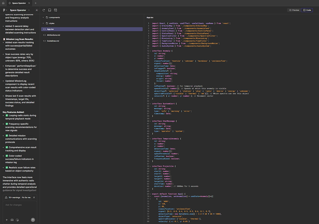Image resolution: width=319 pixels, height=224 pixels.
Task: Switch to Code view
Action: [x=307, y=10]
